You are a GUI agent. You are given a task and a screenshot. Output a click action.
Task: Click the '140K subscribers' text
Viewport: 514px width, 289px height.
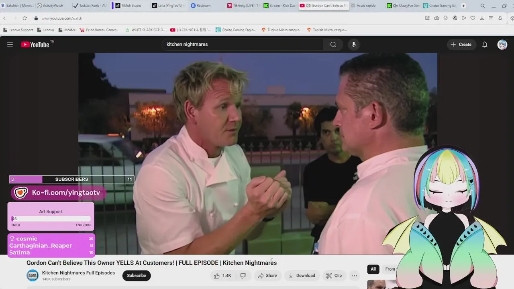pyautogui.click(x=56, y=279)
